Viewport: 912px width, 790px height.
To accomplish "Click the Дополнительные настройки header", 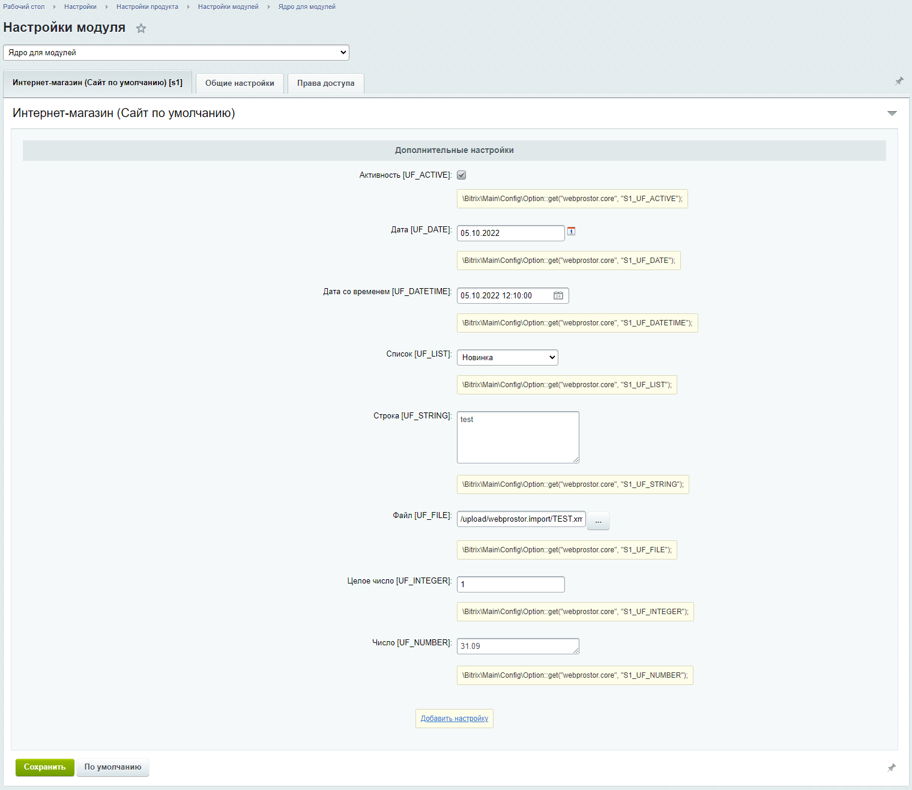I will pos(454,151).
